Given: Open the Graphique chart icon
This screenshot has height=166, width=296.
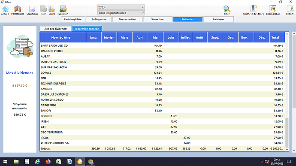Looking at the screenshot, I should point(32,10).
